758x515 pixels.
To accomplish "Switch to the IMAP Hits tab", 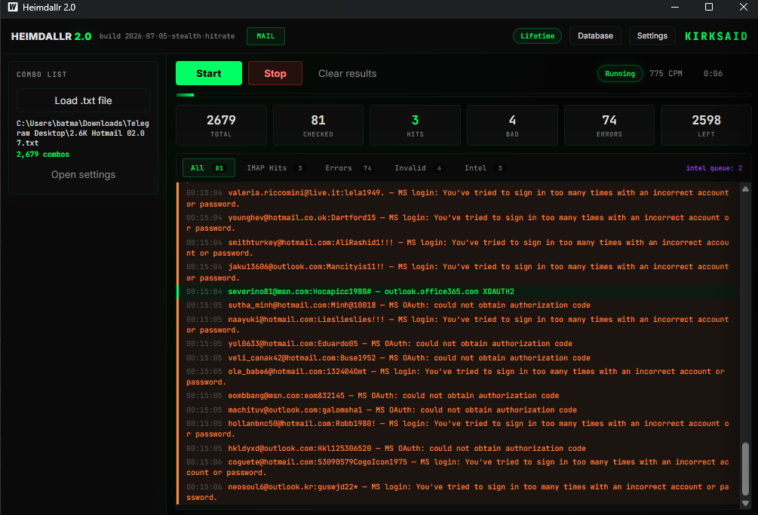I will coord(275,168).
